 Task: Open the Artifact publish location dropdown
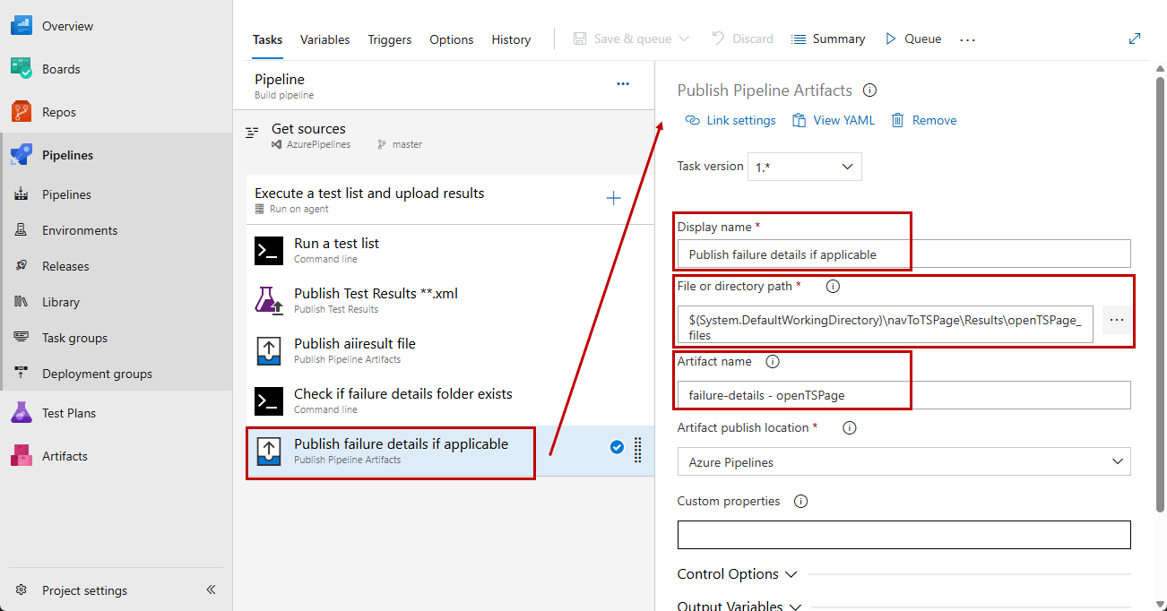tap(903, 461)
